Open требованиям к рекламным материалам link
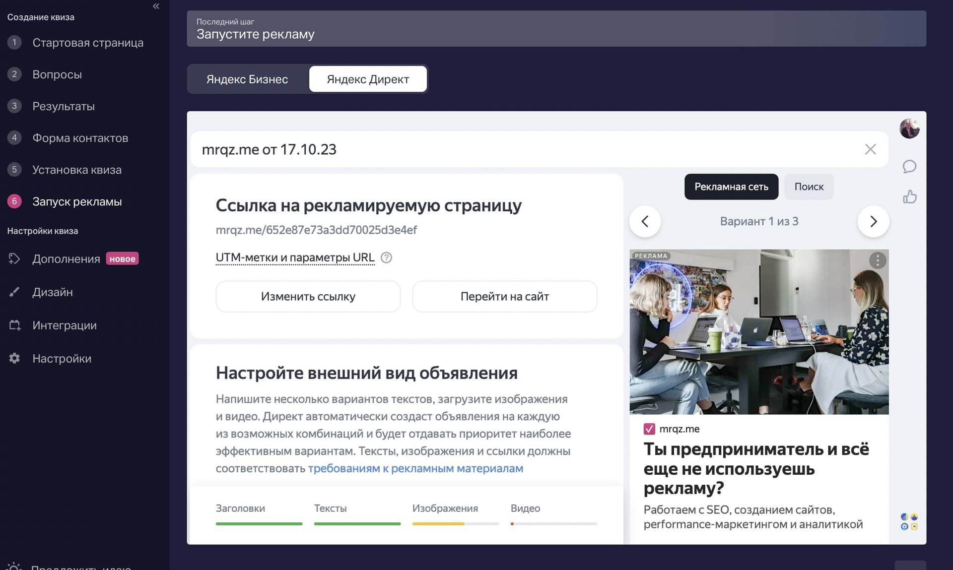This screenshot has height=570, width=953. [x=415, y=468]
